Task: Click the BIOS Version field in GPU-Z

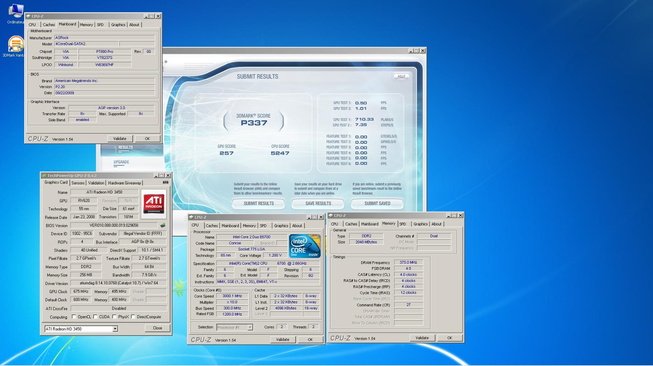Action: point(114,225)
